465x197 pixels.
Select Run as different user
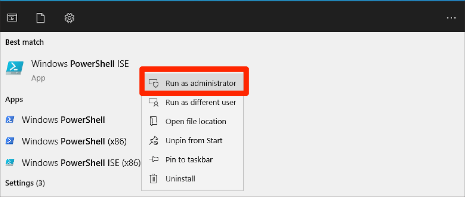[x=201, y=102]
